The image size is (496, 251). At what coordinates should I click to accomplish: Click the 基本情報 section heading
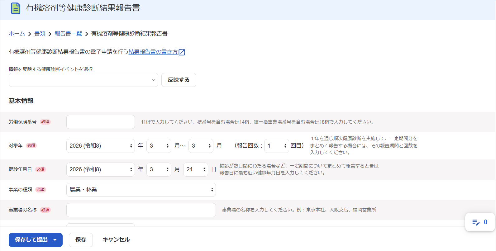[x=21, y=101]
